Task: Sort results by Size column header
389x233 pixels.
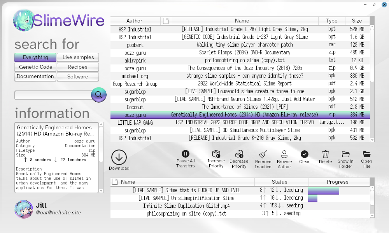Action: point(357,21)
